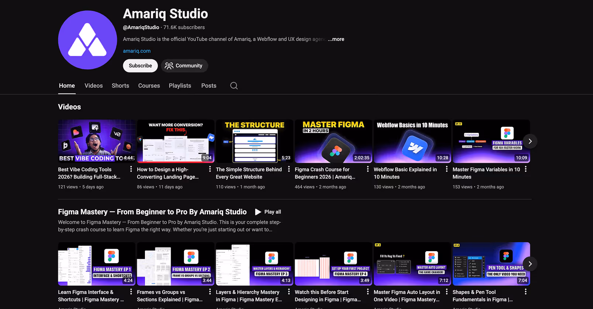The image size is (593, 309).
Task: Click title 'The Simple Structure Behind Every Great Website'
Action: click(x=249, y=173)
